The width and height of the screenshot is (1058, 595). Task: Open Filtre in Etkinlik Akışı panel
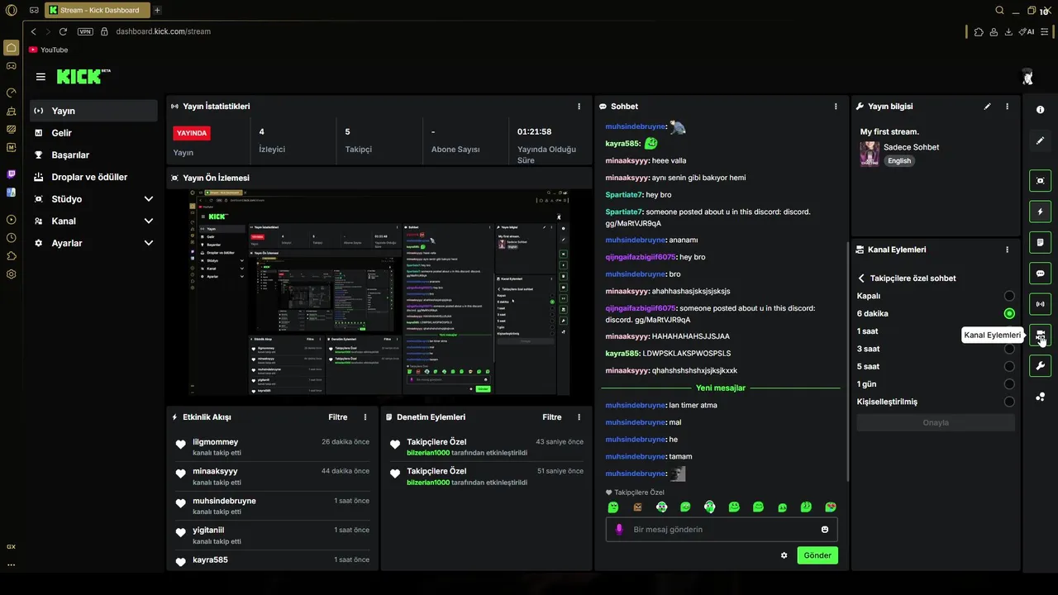click(x=337, y=417)
